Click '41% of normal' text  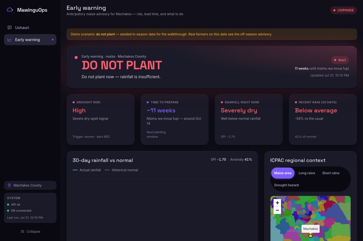point(305,136)
